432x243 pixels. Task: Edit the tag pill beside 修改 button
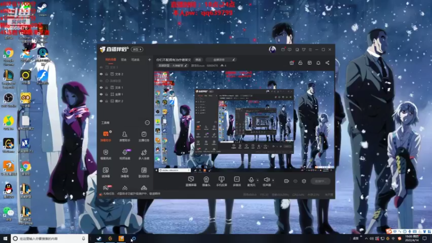click(221, 59)
